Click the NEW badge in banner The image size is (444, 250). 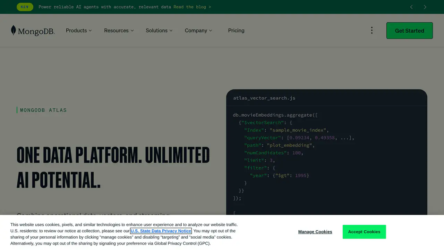click(25, 7)
